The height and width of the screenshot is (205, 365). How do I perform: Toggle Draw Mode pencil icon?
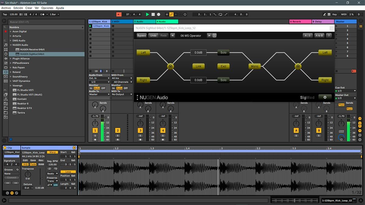(325, 14)
